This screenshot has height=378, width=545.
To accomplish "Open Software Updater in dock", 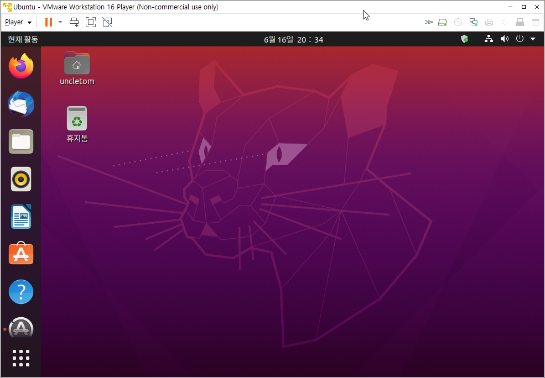I will click(x=21, y=328).
